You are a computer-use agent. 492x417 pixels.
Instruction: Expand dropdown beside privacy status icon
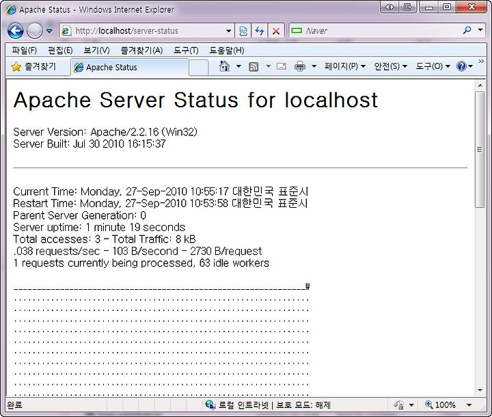(x=411, y=405)
